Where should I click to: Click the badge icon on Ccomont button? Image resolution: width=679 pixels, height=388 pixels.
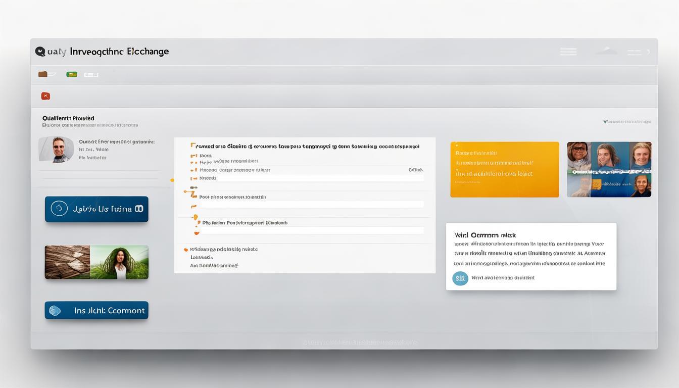[55, 311]
